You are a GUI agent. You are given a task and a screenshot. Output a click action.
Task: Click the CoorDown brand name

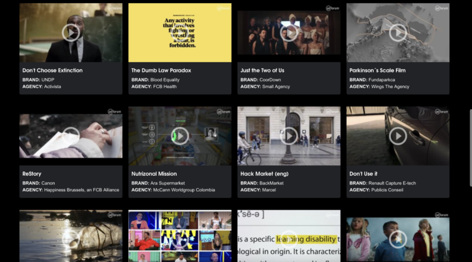[270, 80]
